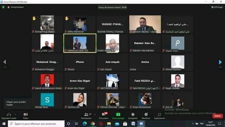Viewport: 225px width, 127px height.
Task: Select Mahmoud Labib's video tile
Action: (x=80, y=43)
